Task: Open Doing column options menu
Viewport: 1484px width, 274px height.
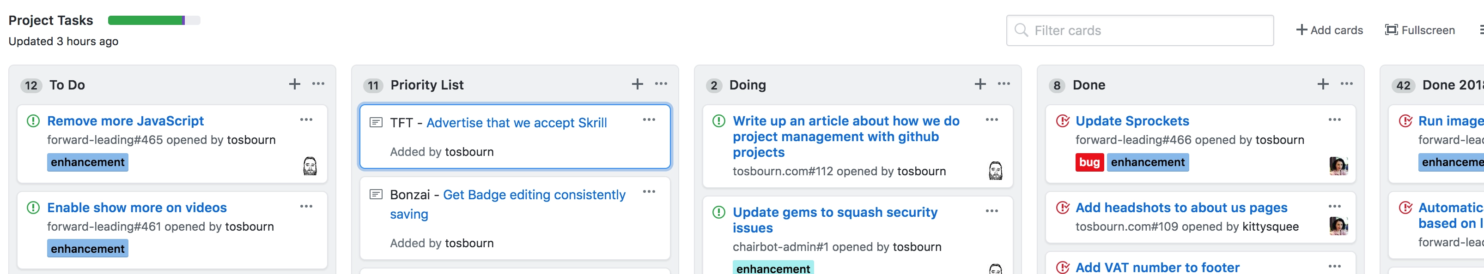Action: tap(1004, 84)
